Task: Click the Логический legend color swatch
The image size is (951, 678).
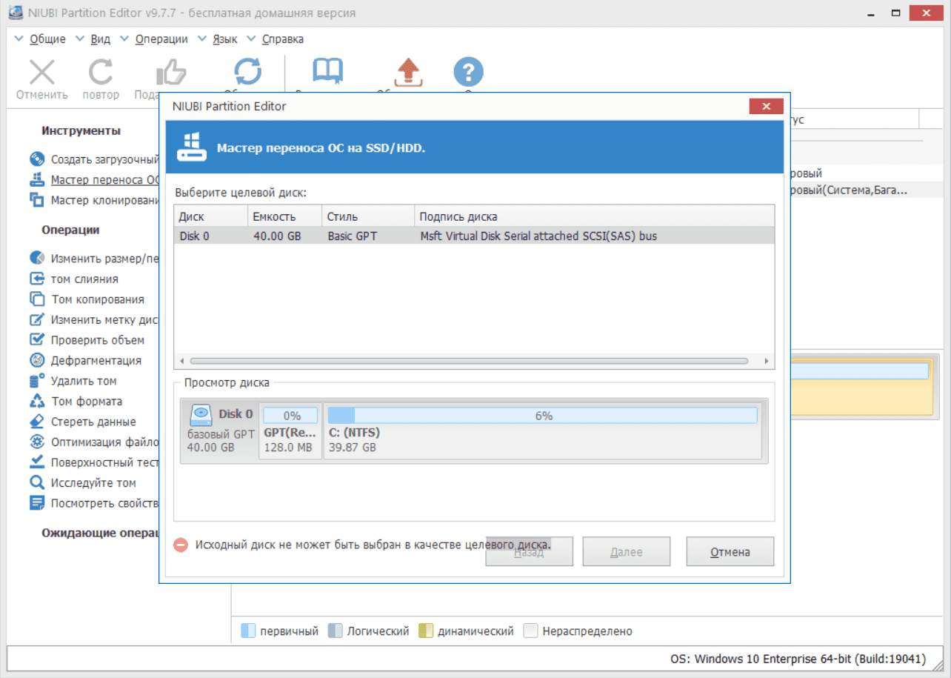Action: [x=335, y=631]
